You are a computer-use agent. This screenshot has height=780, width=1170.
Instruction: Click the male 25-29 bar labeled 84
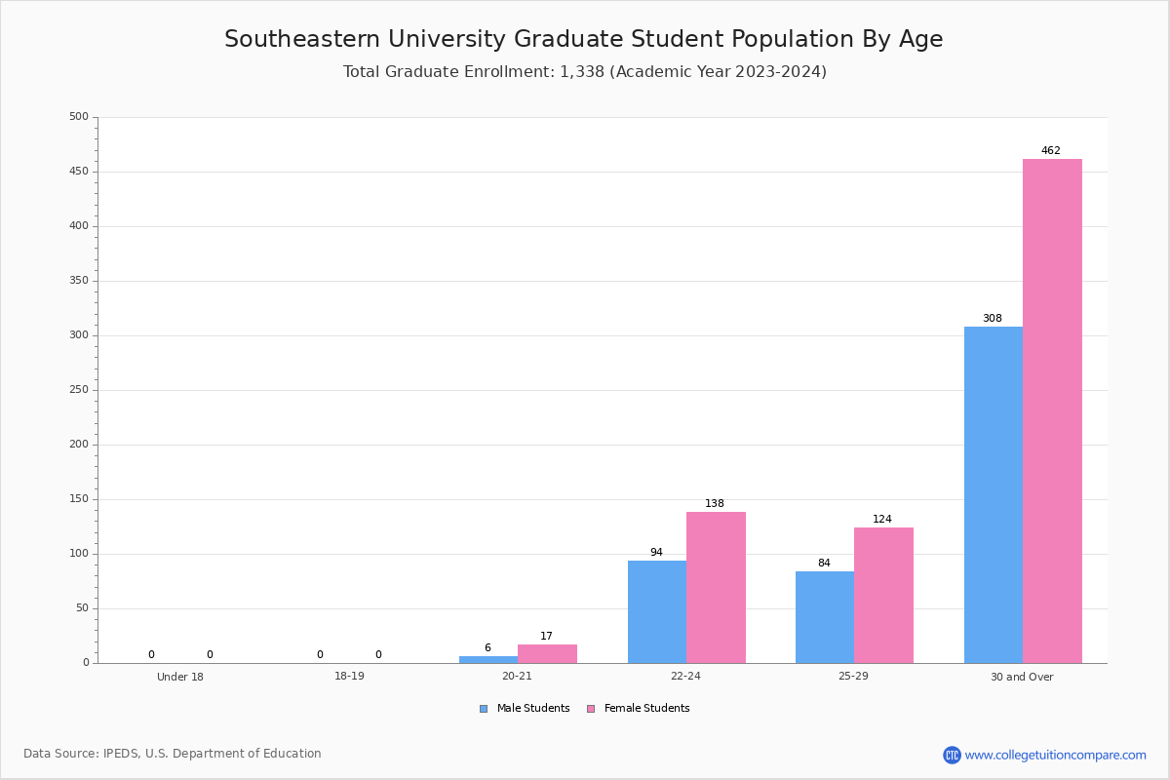coord(825,617)
